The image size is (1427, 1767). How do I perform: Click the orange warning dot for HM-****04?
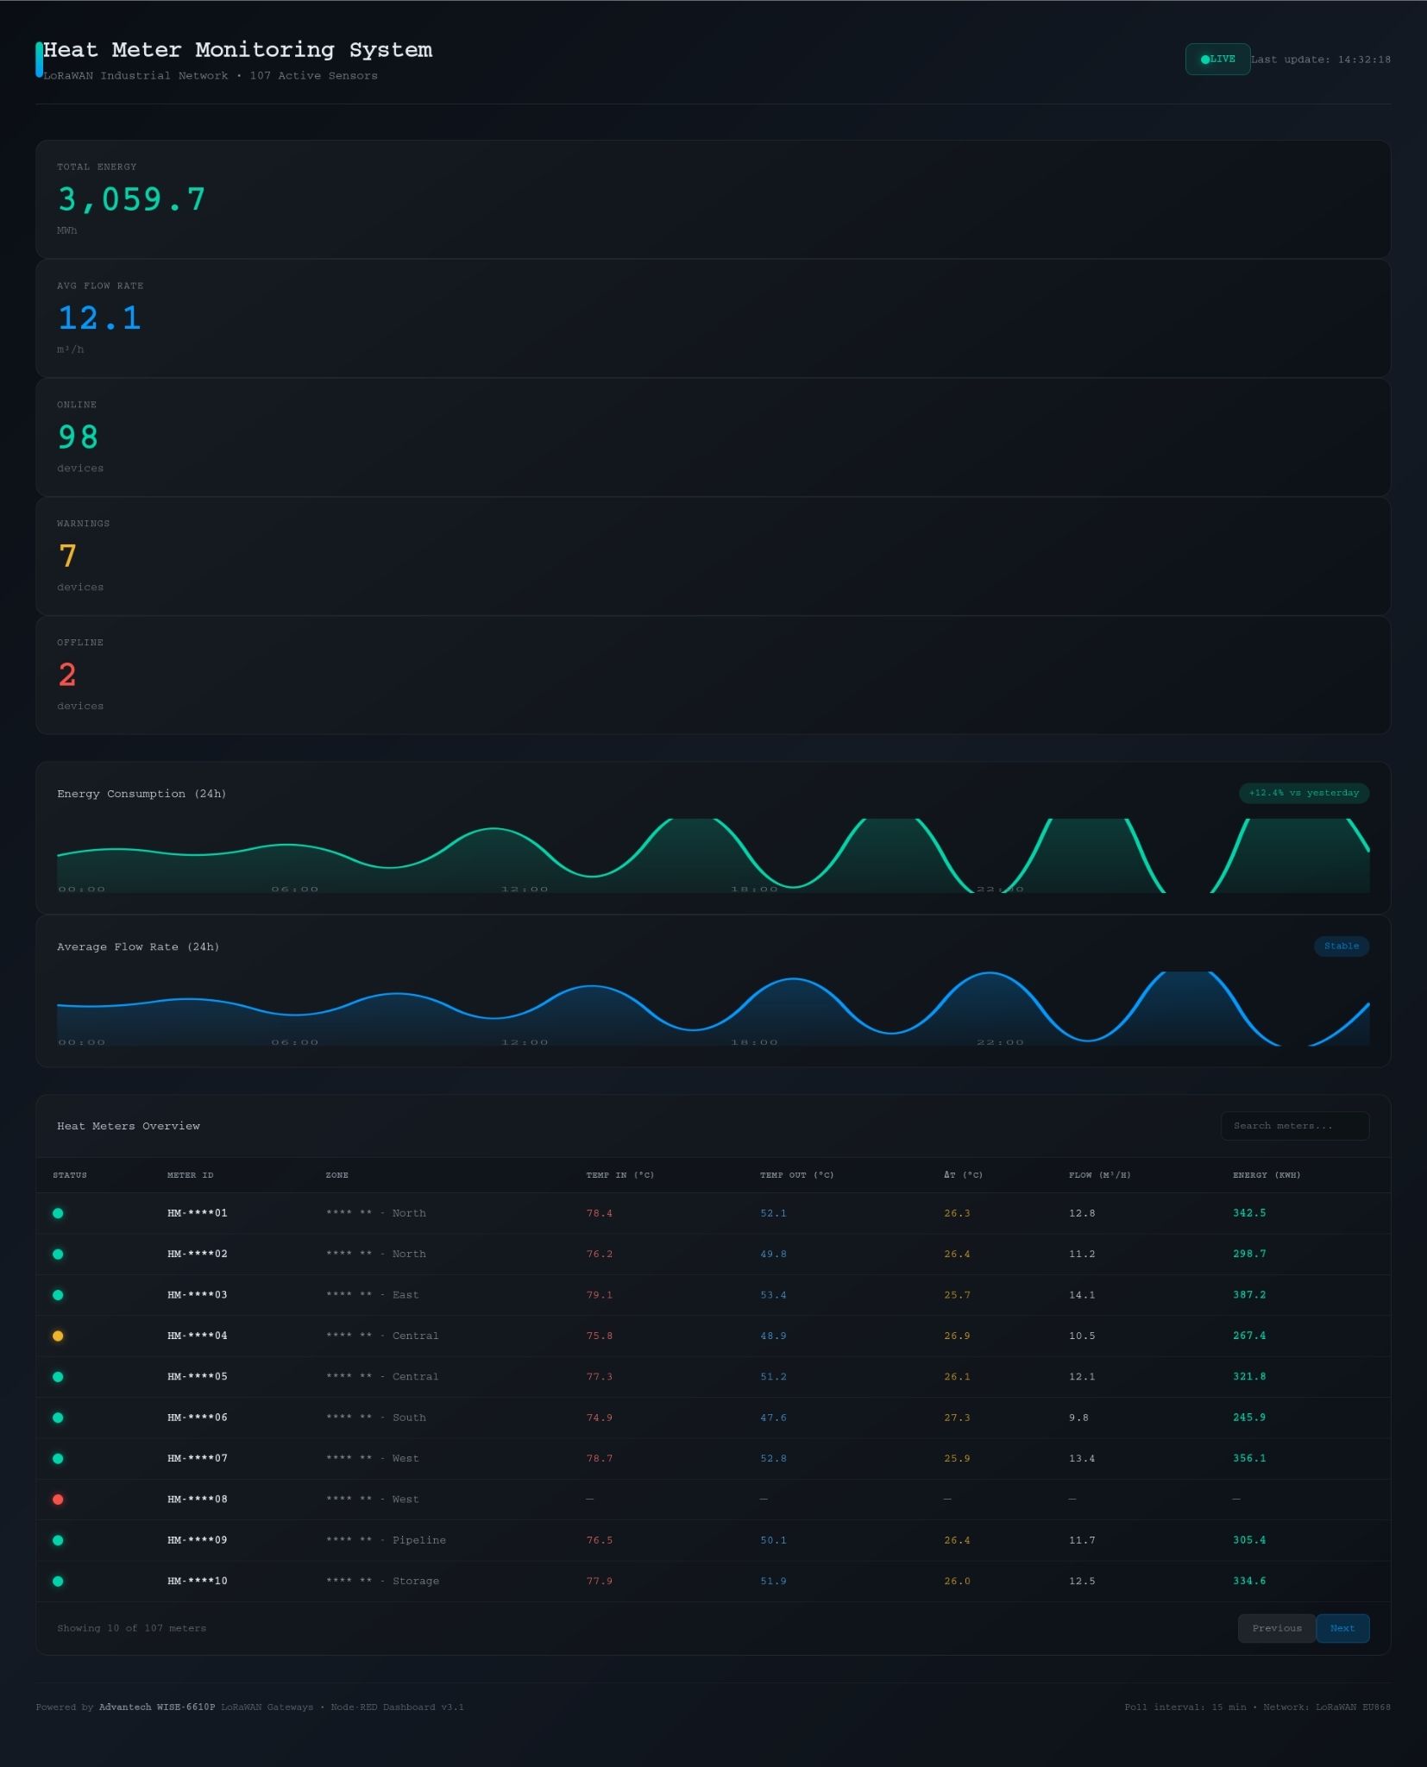click(58, 1336)
